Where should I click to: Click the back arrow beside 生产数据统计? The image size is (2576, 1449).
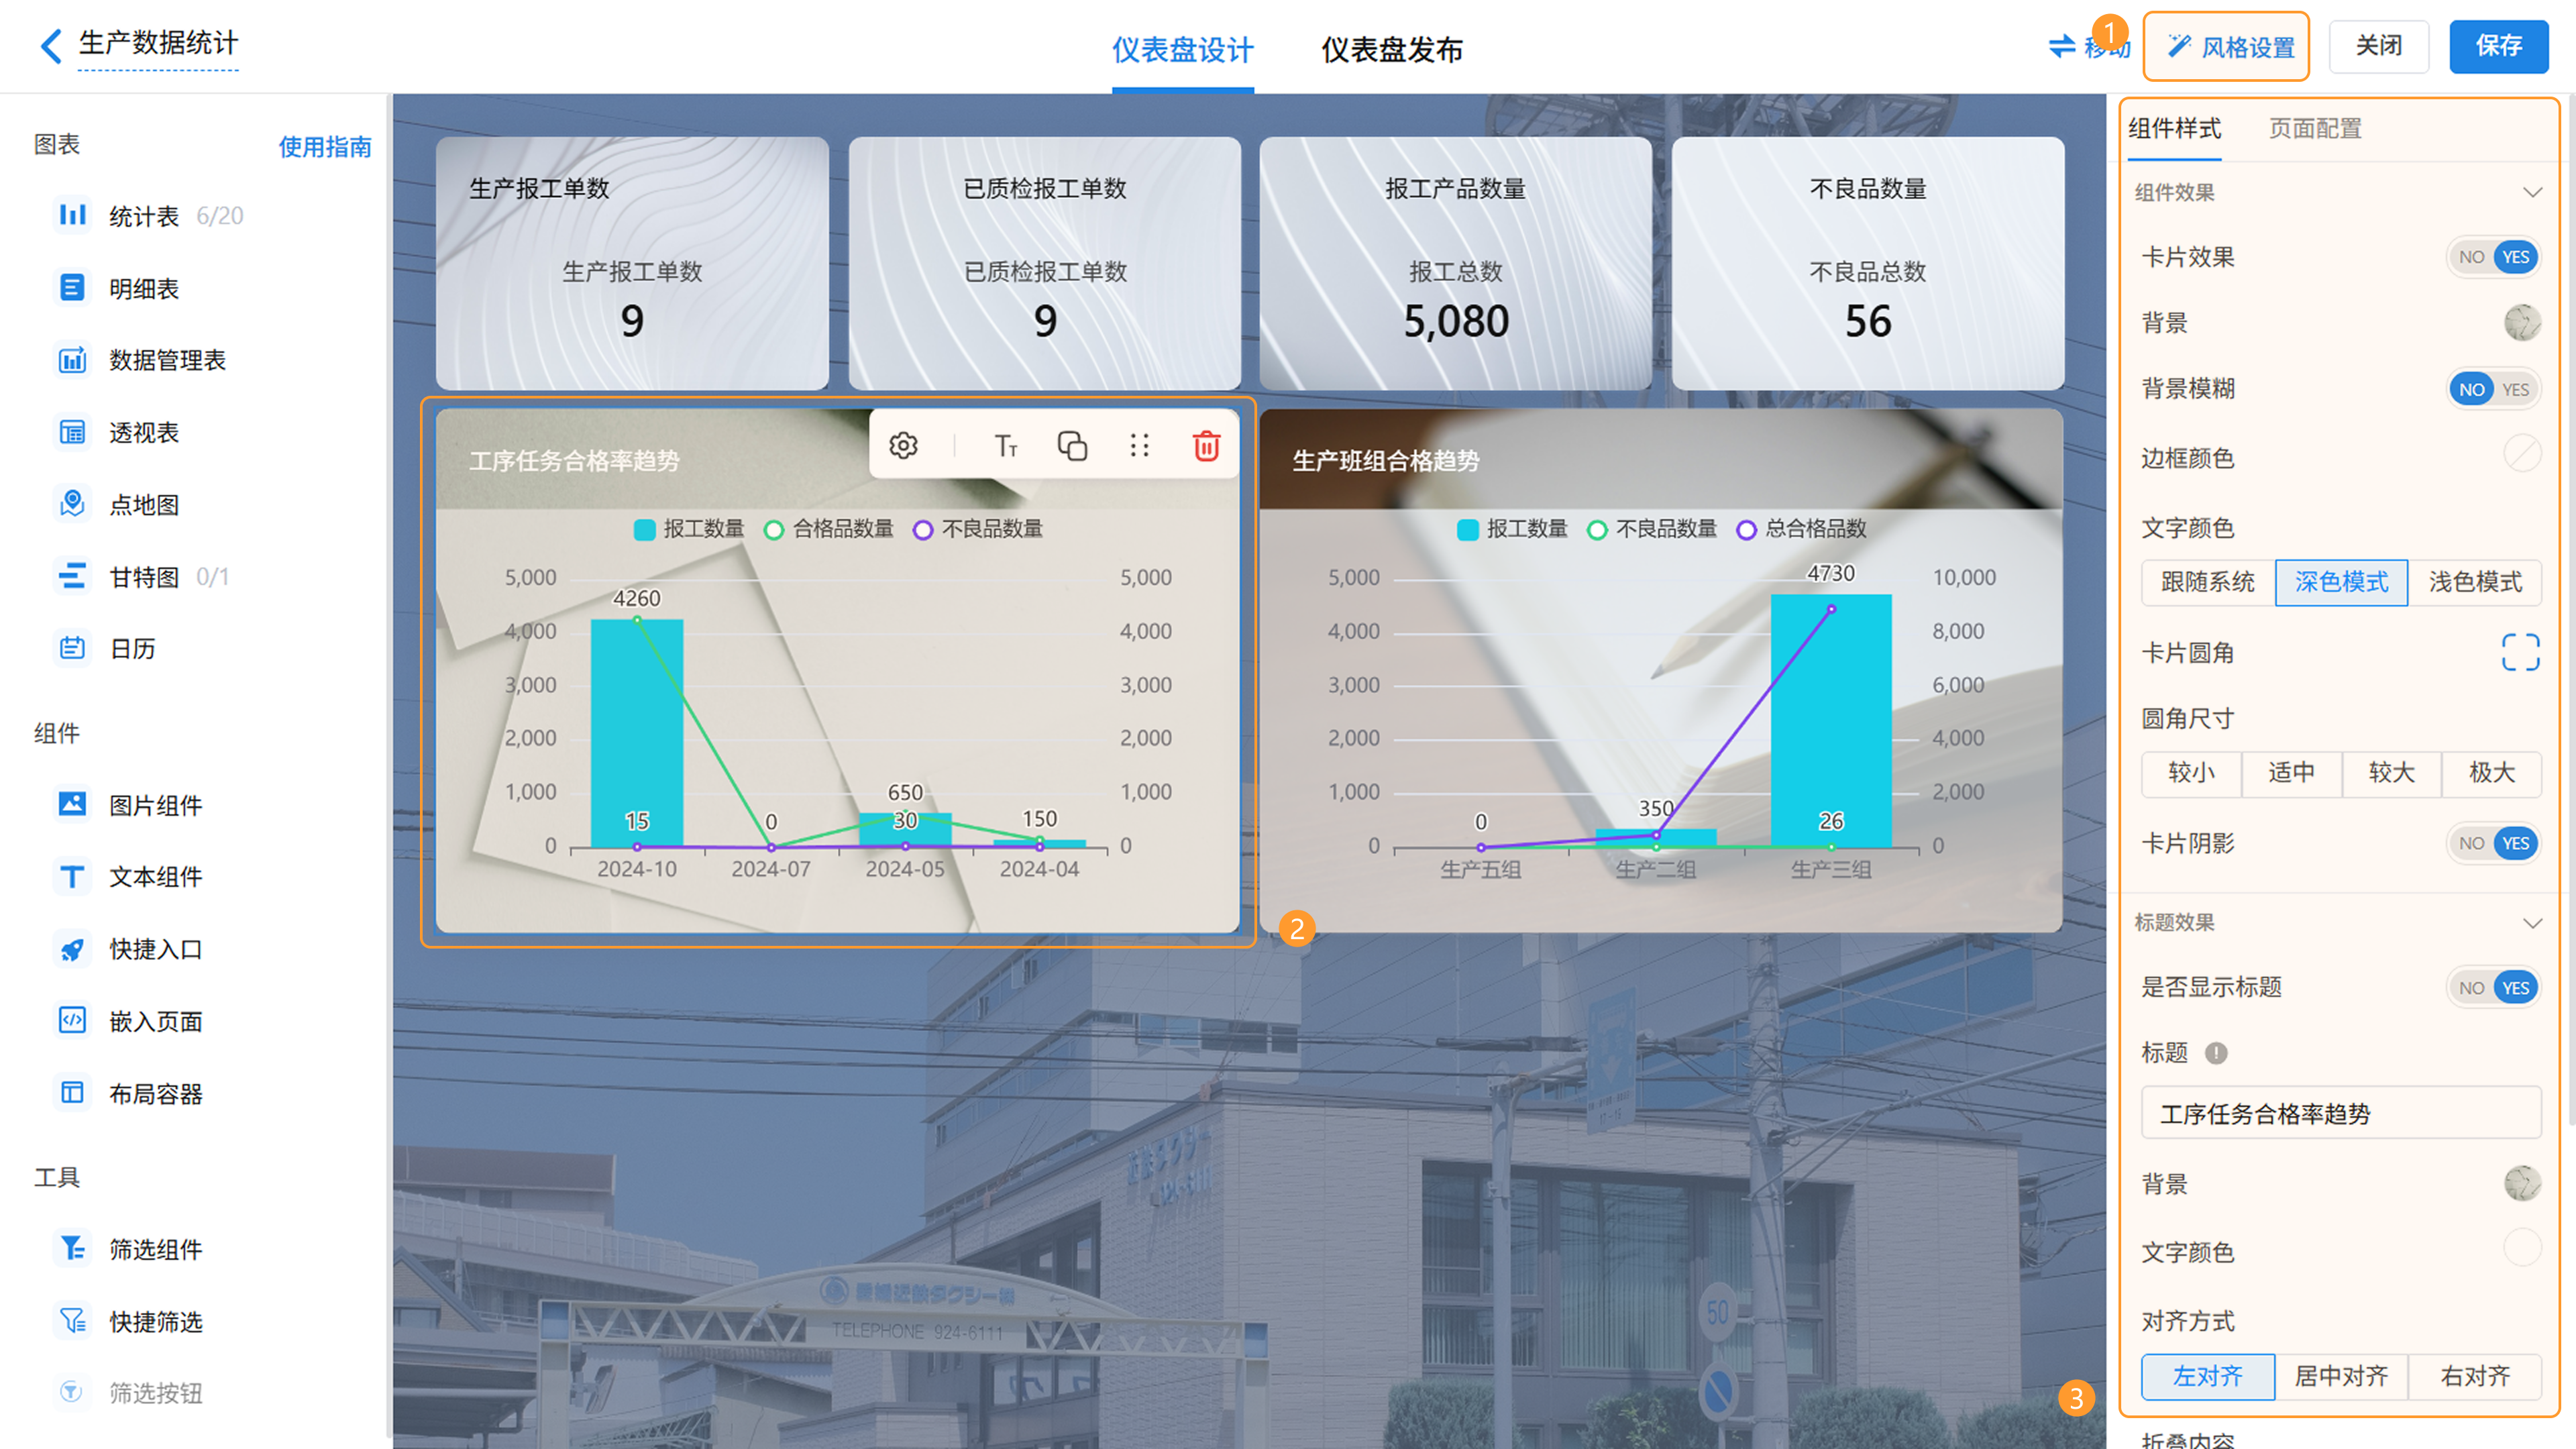[51, 45]
